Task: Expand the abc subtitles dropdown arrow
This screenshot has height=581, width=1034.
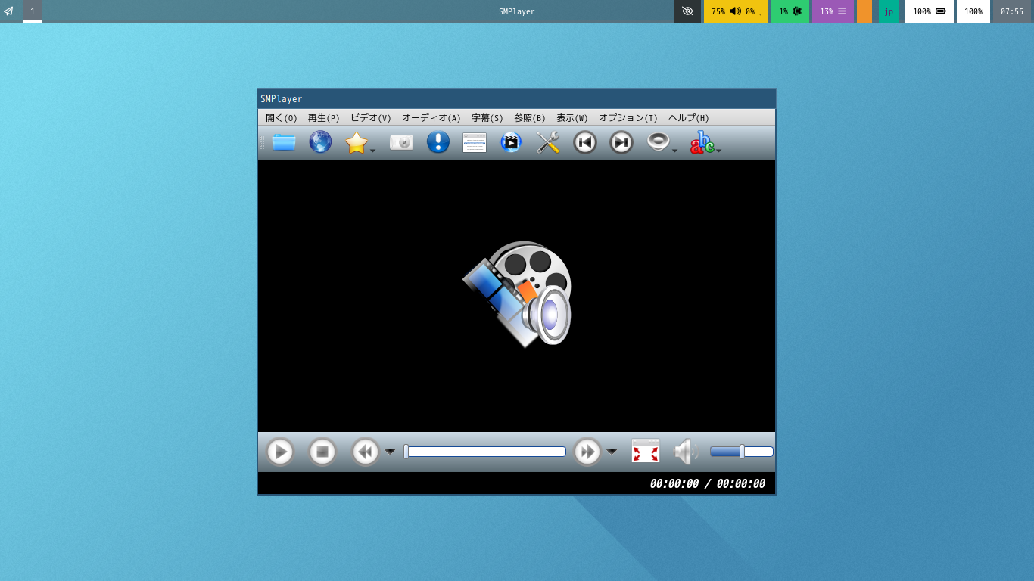Action: [x=719, y=151]
